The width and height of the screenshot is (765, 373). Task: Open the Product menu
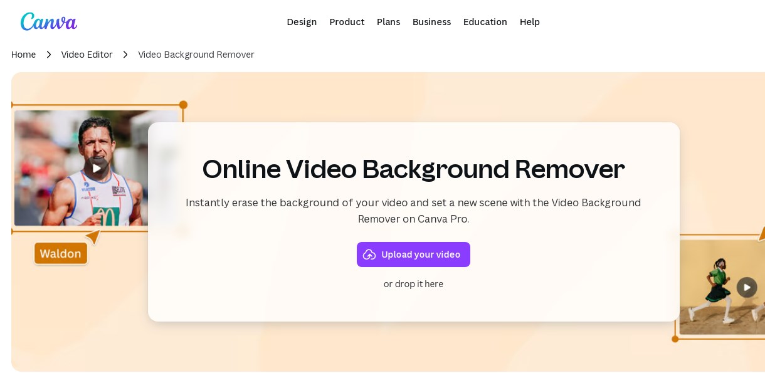tap(347, 22)
